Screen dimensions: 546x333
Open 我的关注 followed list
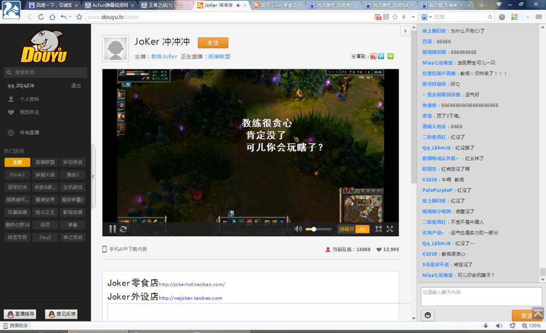point(29,112)
